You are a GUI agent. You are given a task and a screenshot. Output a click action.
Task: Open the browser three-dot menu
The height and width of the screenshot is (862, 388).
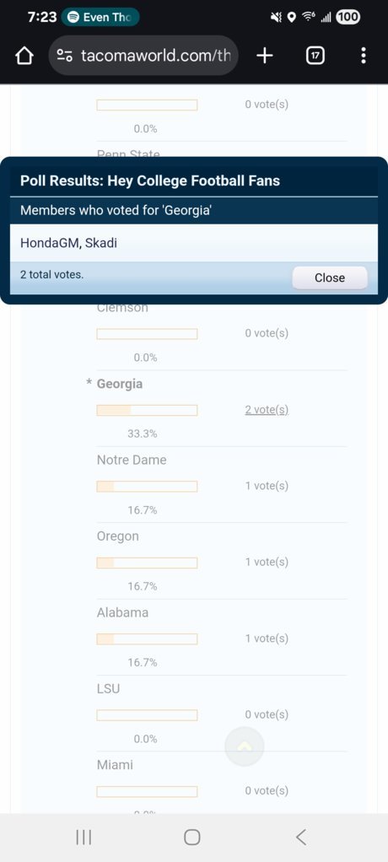pyautogui.click(x=364, y=56)
